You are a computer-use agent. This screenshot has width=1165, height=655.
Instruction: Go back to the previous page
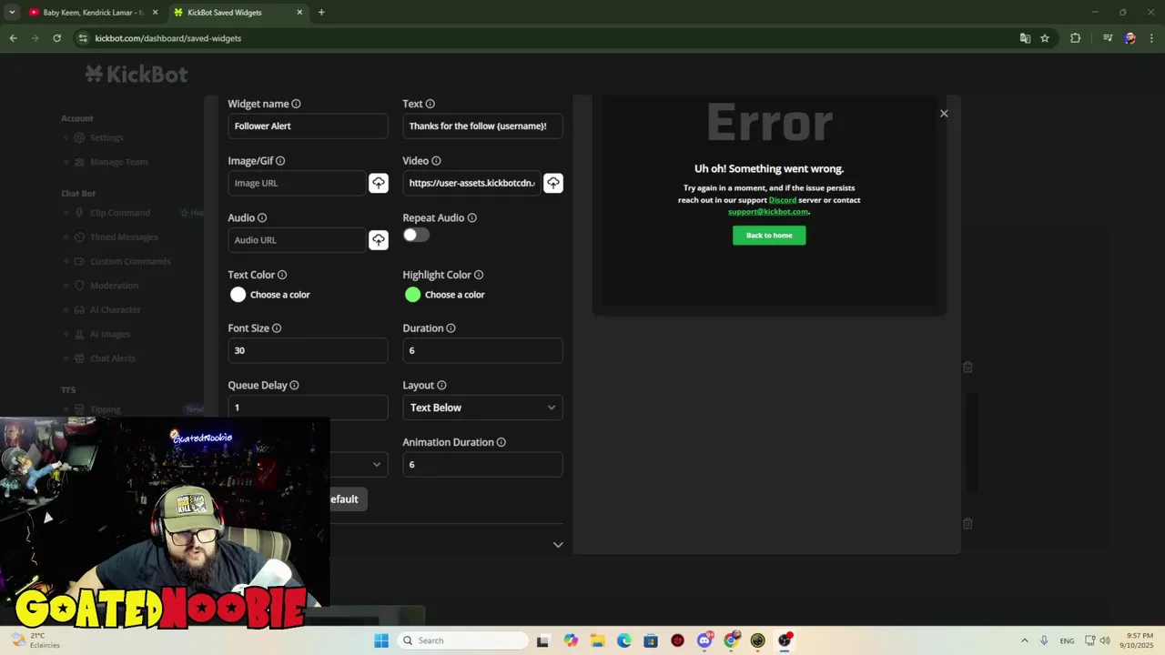coord(14,38)
